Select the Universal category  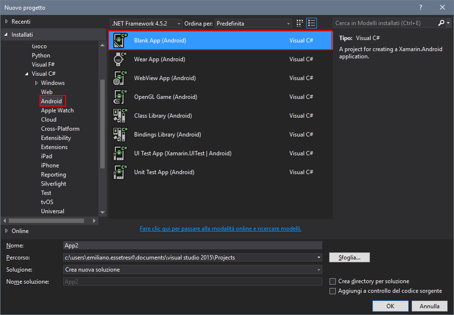(x=53, y=211)
